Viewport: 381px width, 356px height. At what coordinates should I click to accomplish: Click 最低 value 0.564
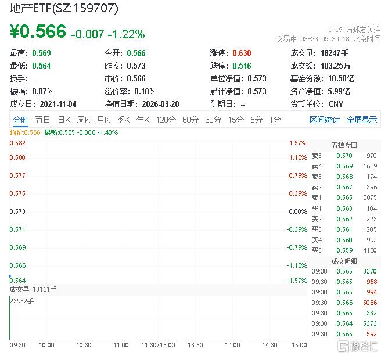(41, 66)
